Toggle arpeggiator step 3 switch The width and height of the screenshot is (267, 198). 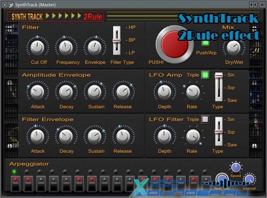(41, 184)
